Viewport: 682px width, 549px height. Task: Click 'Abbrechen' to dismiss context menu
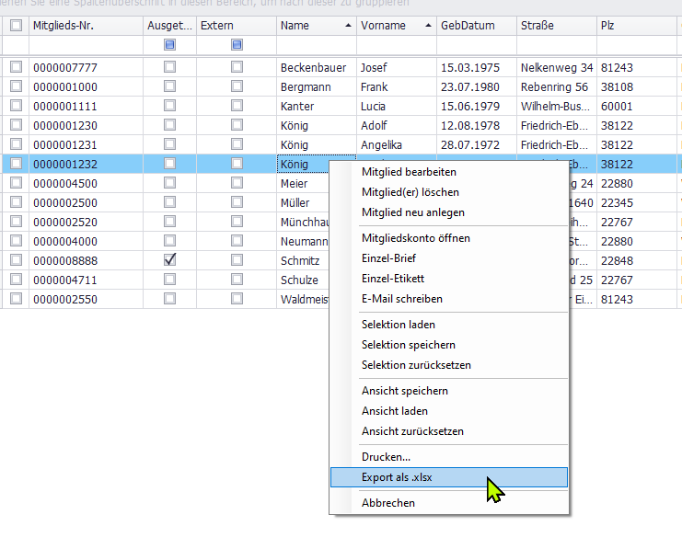(x=388, y=503)
